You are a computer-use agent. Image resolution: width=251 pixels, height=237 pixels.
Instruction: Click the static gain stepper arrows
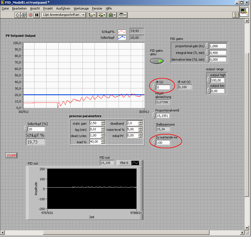tap(103, 123)
